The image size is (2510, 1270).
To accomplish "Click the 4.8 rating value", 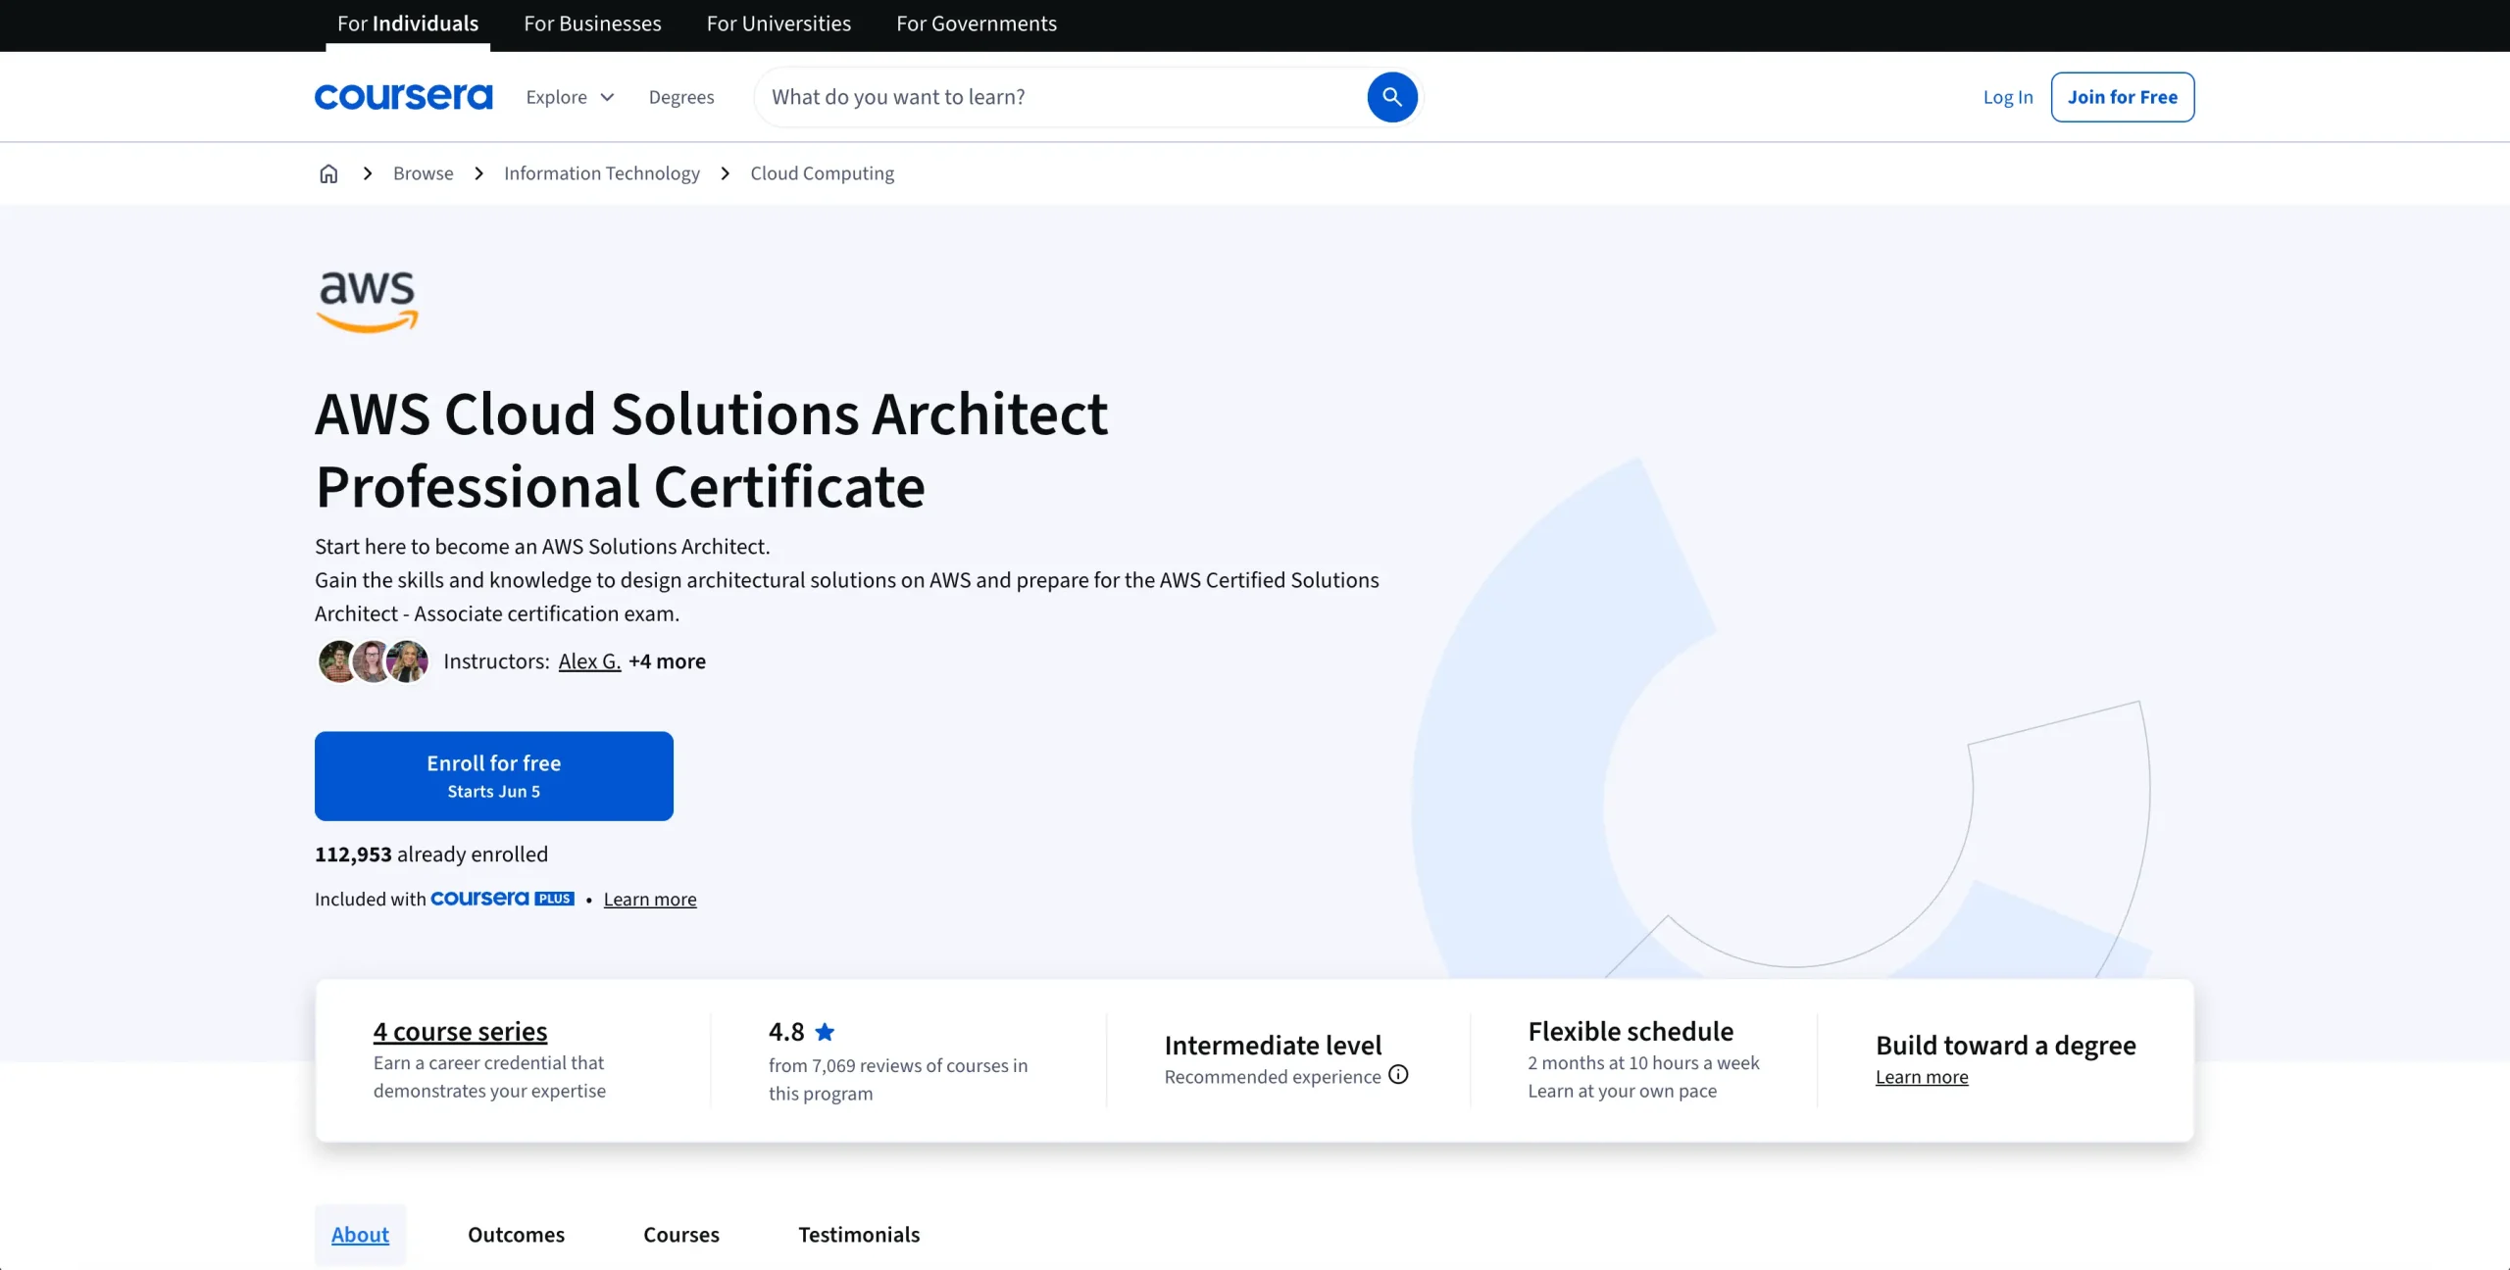I will (x=786, y=1032).
